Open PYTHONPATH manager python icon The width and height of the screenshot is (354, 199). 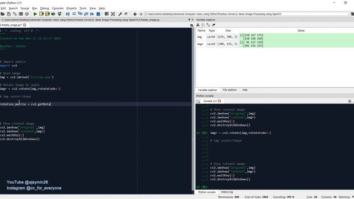click(x=126, y=14)
